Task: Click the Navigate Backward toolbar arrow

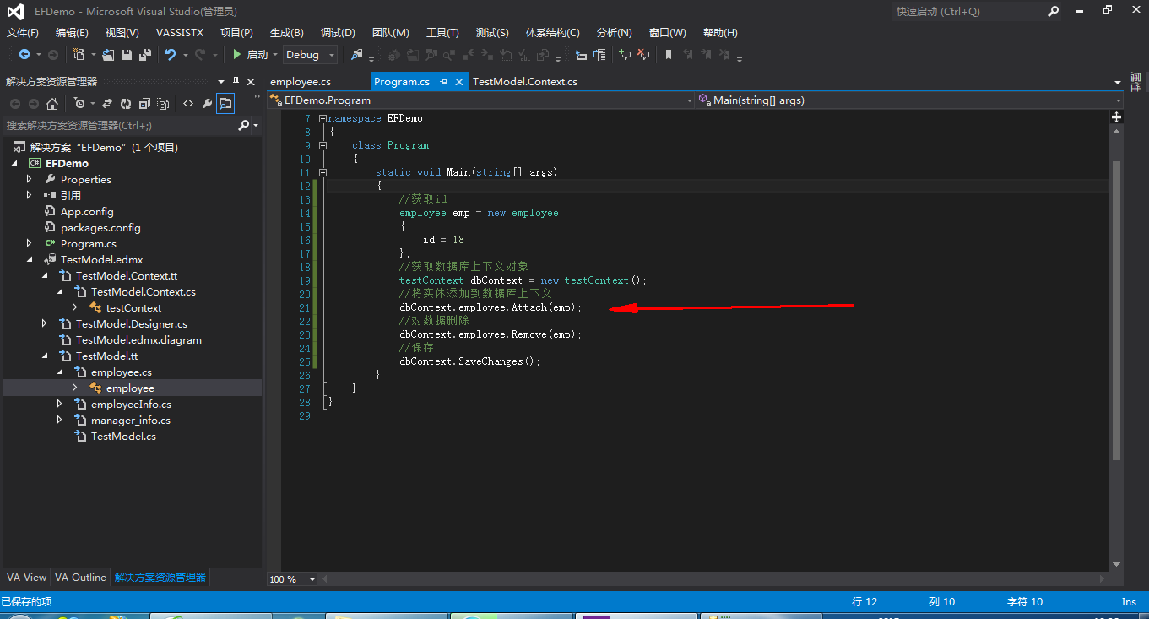Action: (24, 55)
